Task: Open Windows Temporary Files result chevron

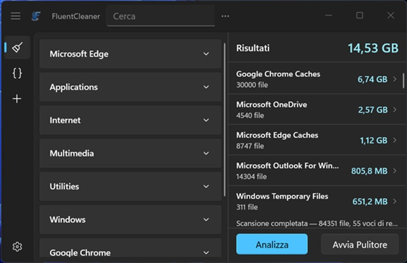Action: pos(395,201)
